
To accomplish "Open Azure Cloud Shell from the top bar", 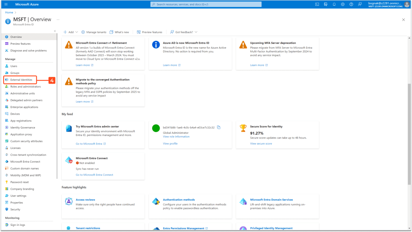I will 317,4.
